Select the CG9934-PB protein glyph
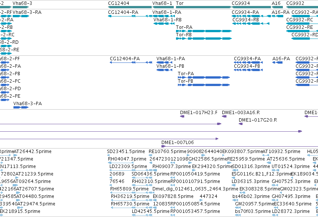The height and width of the screenshot is (217, 318). click(x=248, y=70)
